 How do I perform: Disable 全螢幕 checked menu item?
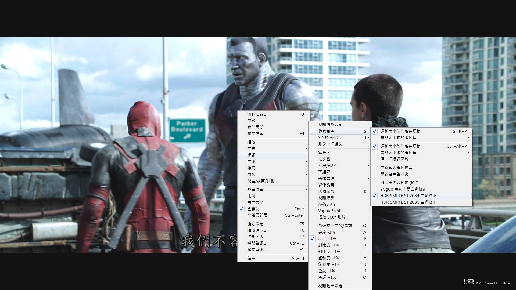(x=253, y=209)
